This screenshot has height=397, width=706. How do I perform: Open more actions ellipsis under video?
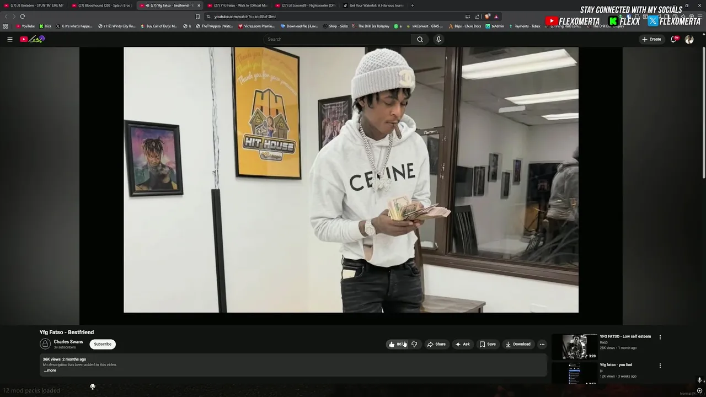pyautogui.click(x=542, y=344)
